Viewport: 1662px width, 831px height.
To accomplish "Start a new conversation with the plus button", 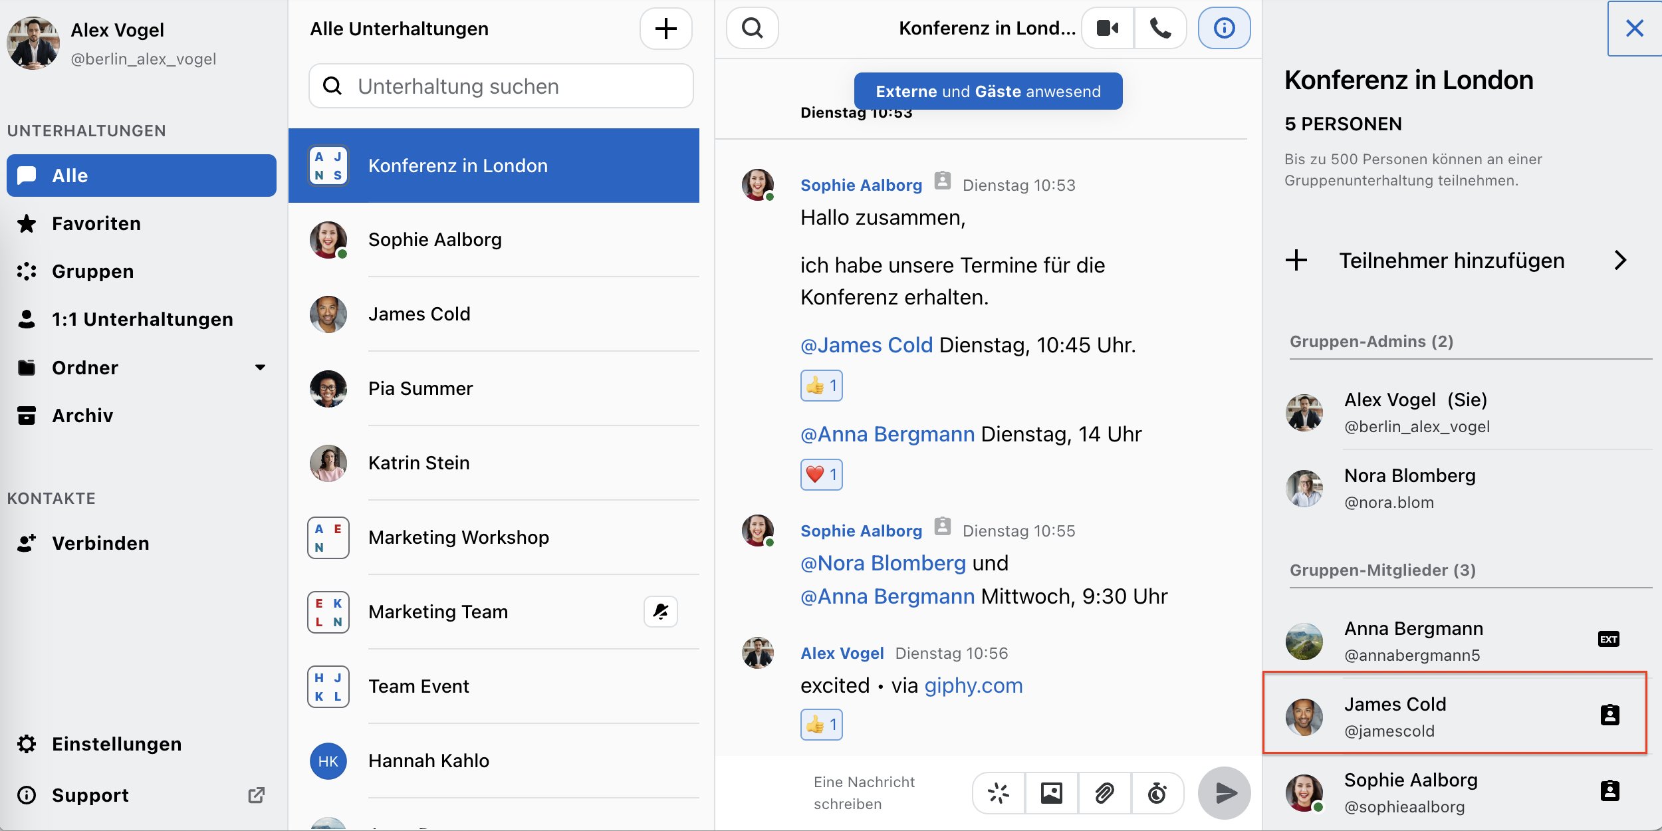I will (x=665, y=29).
